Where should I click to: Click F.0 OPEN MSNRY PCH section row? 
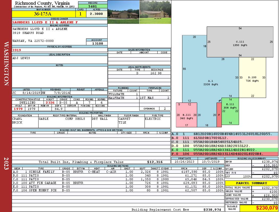(x=118, y=190)
